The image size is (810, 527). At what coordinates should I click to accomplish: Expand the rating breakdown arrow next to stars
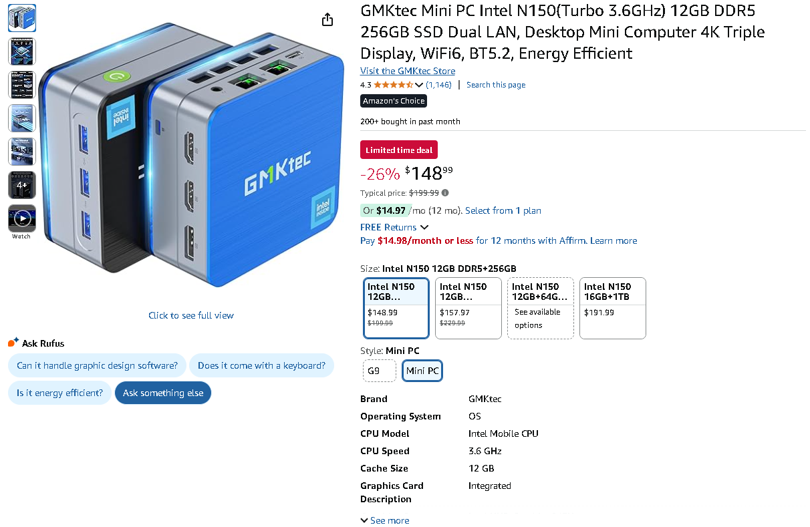pos(419,85)
